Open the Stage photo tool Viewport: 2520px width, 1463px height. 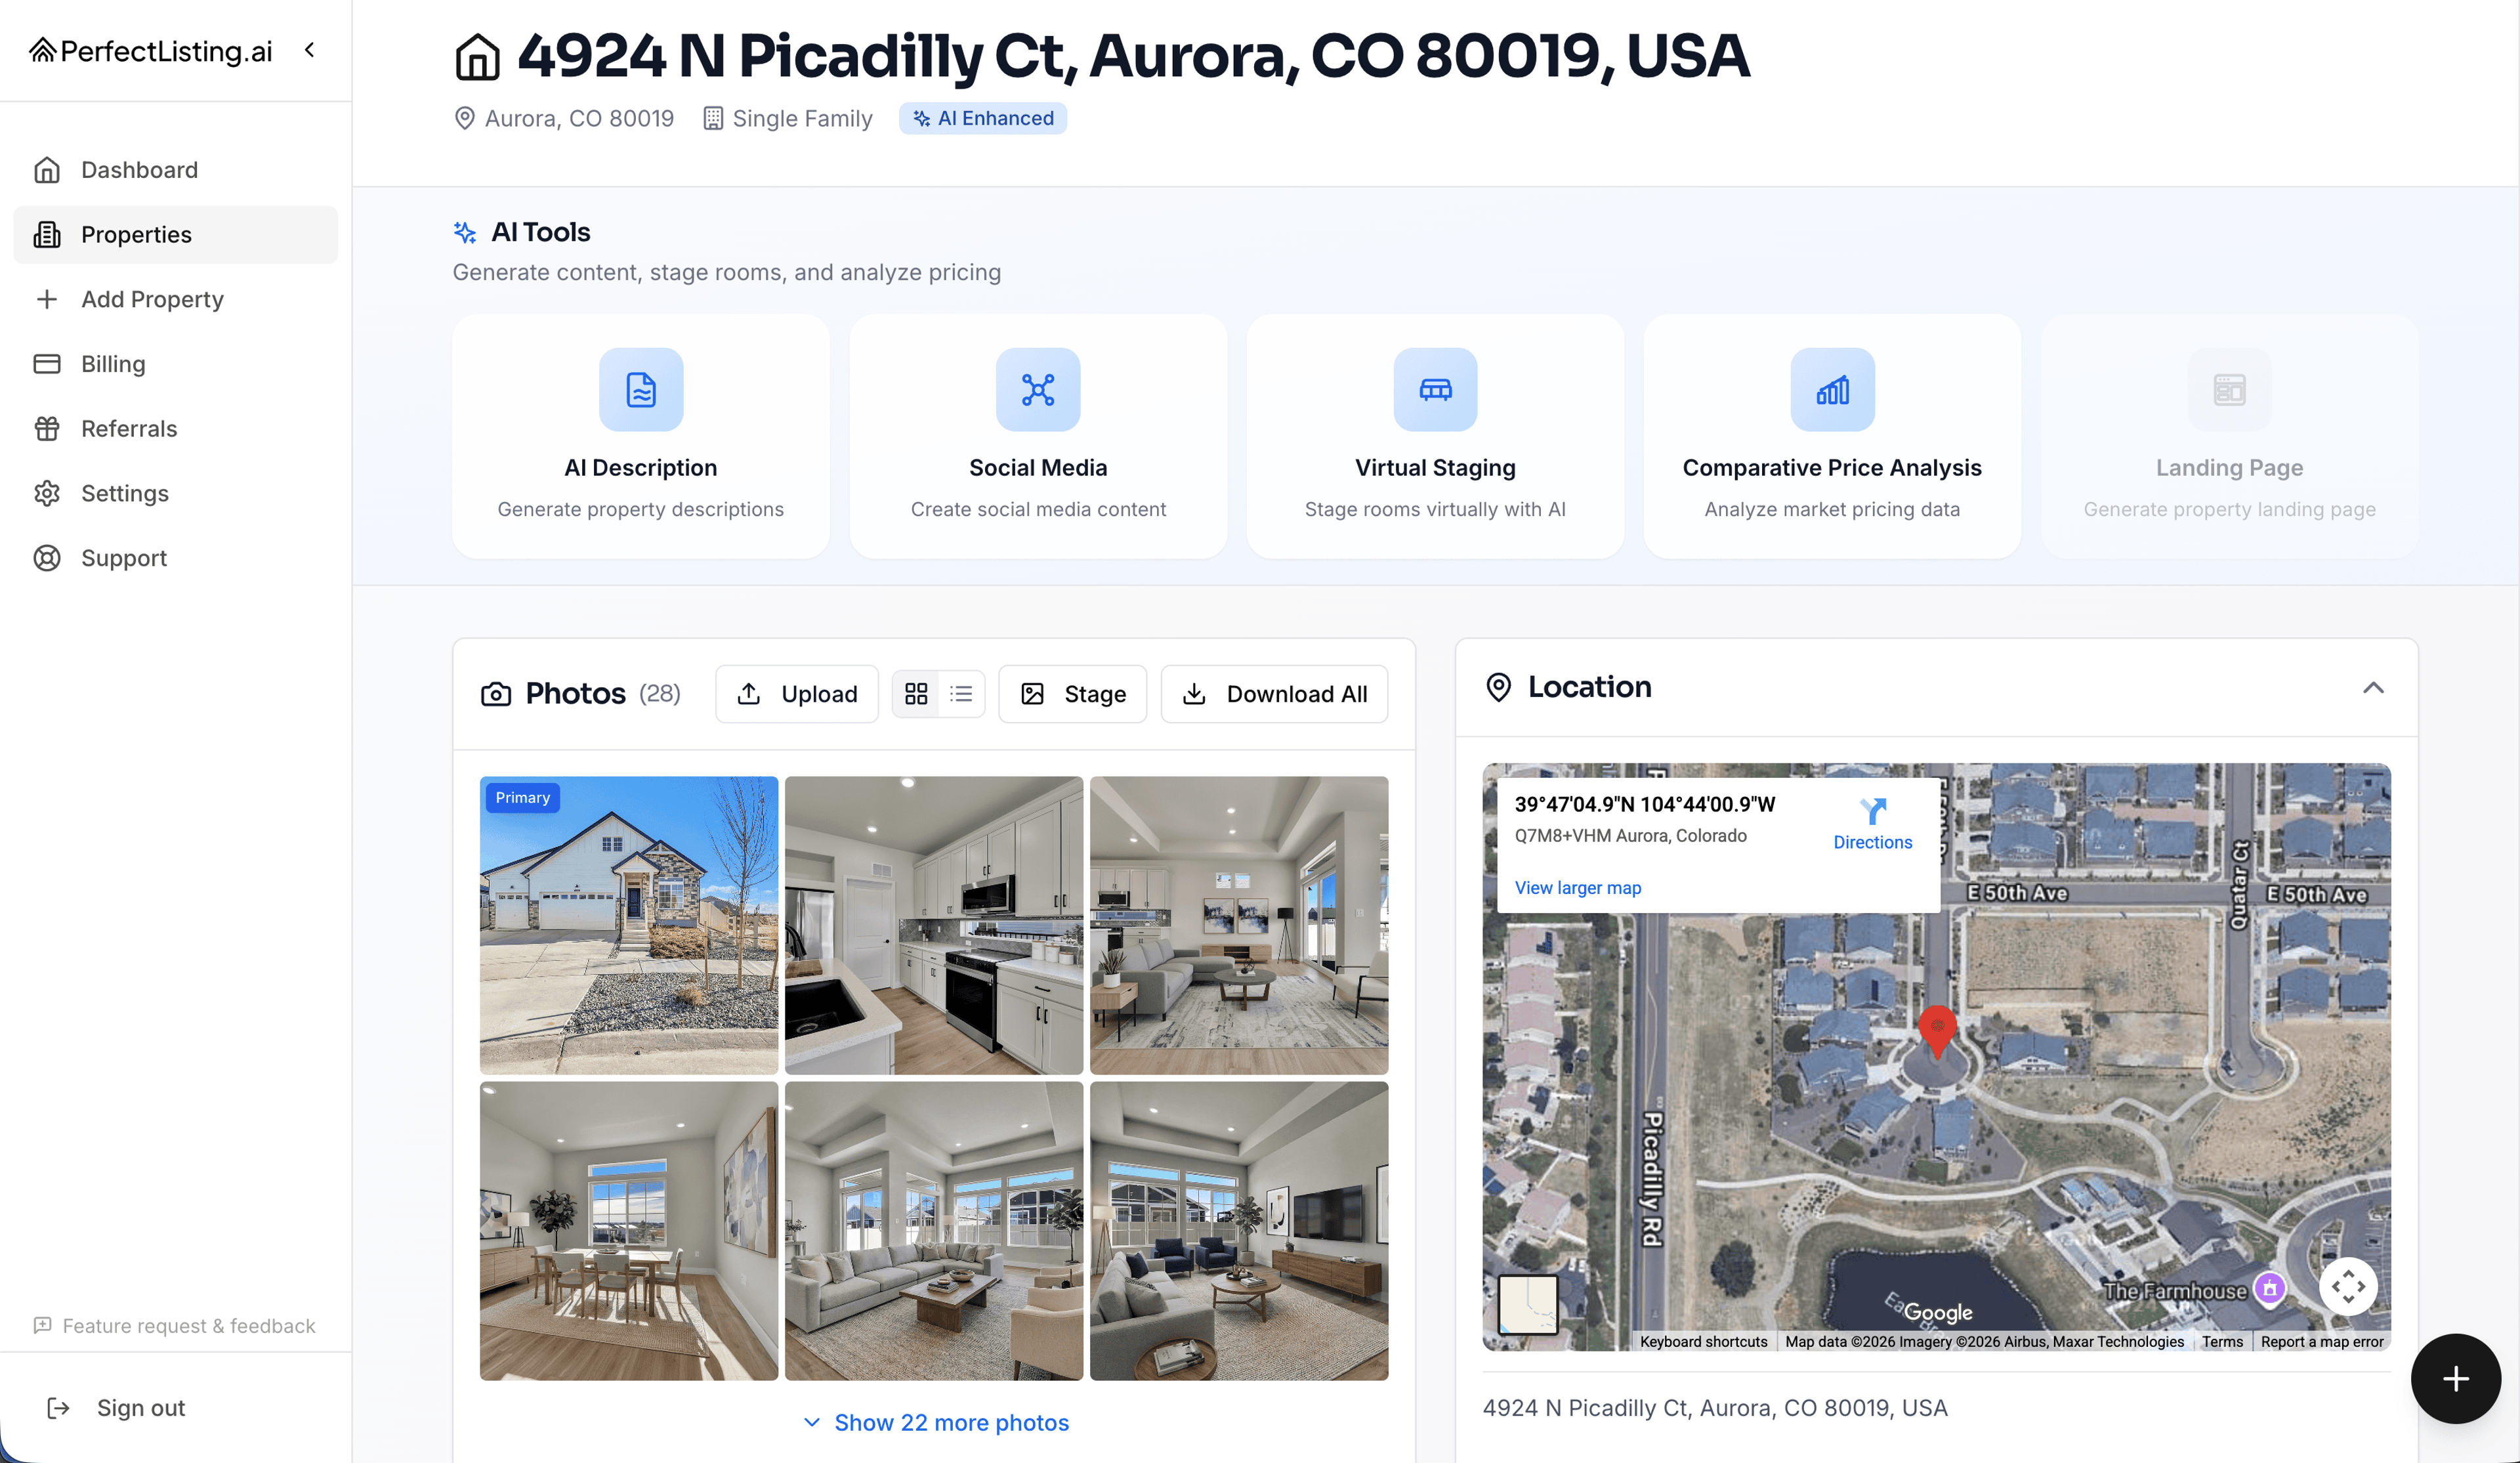pos(1072,693)
